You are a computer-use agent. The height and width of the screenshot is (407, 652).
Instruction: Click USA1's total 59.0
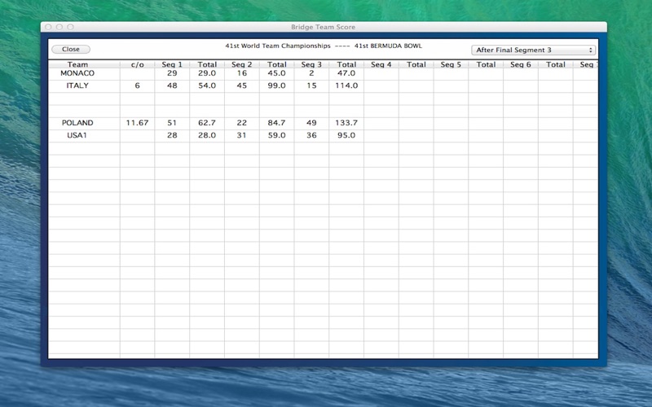276,135
